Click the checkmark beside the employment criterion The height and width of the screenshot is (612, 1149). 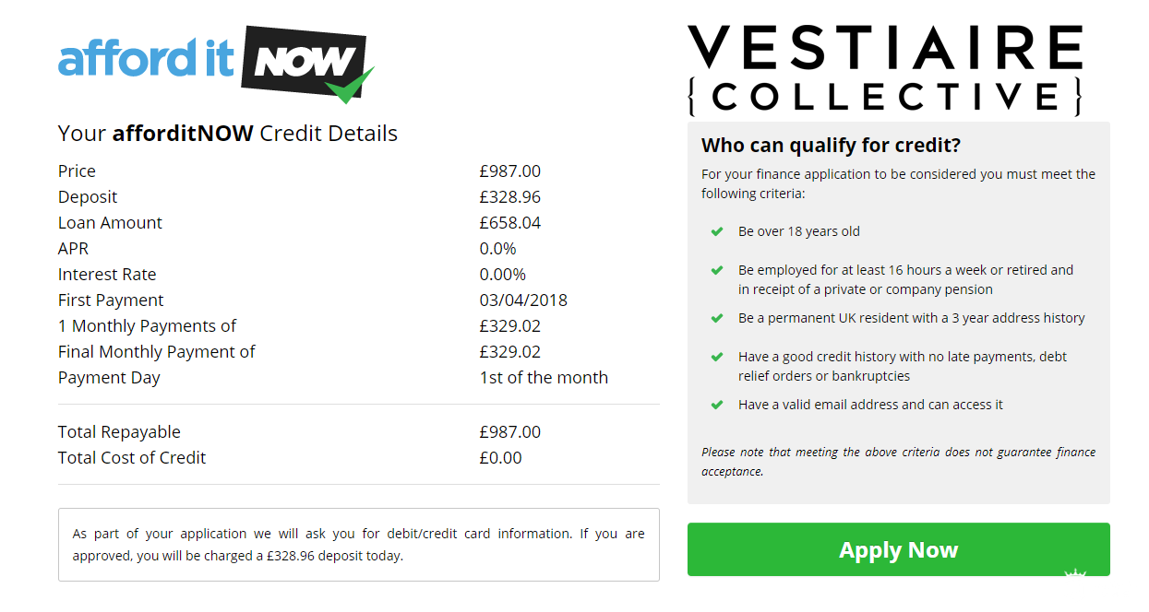(x=716, y=271)
